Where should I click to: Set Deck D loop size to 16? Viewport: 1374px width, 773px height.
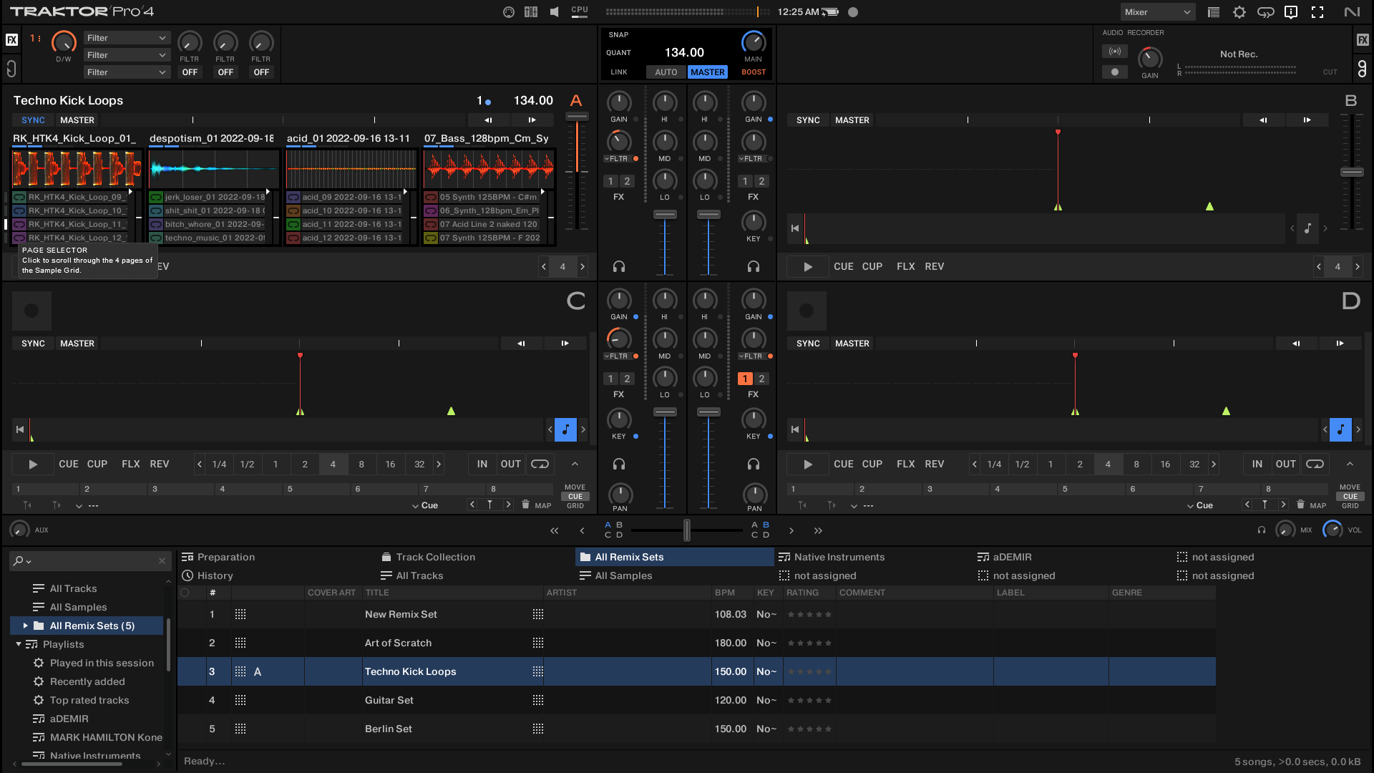pos(1165,464)
